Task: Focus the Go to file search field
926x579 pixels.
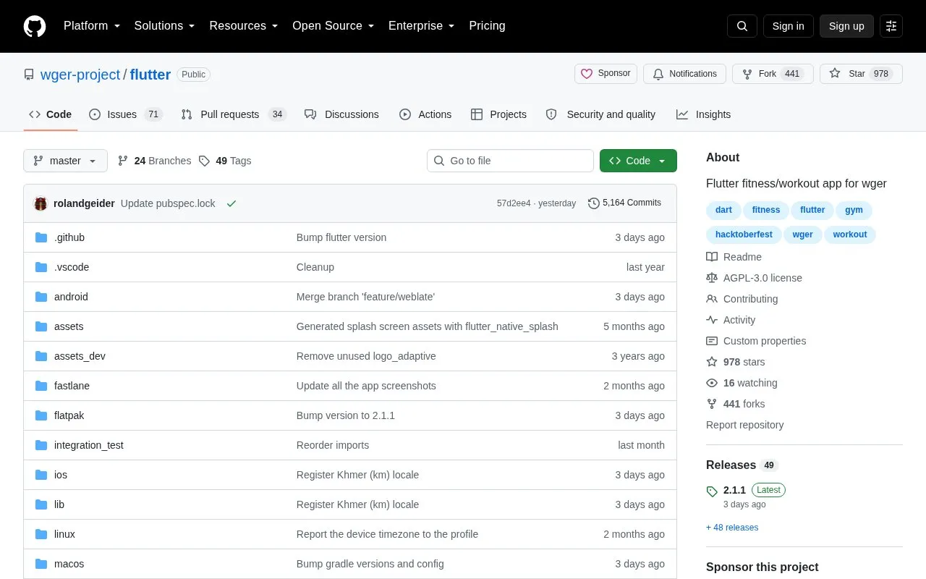Action: coord(510,161)
